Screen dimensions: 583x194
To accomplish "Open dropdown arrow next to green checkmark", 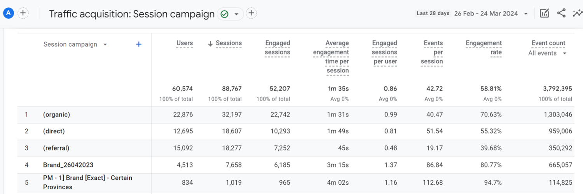I will pos(236,14).
